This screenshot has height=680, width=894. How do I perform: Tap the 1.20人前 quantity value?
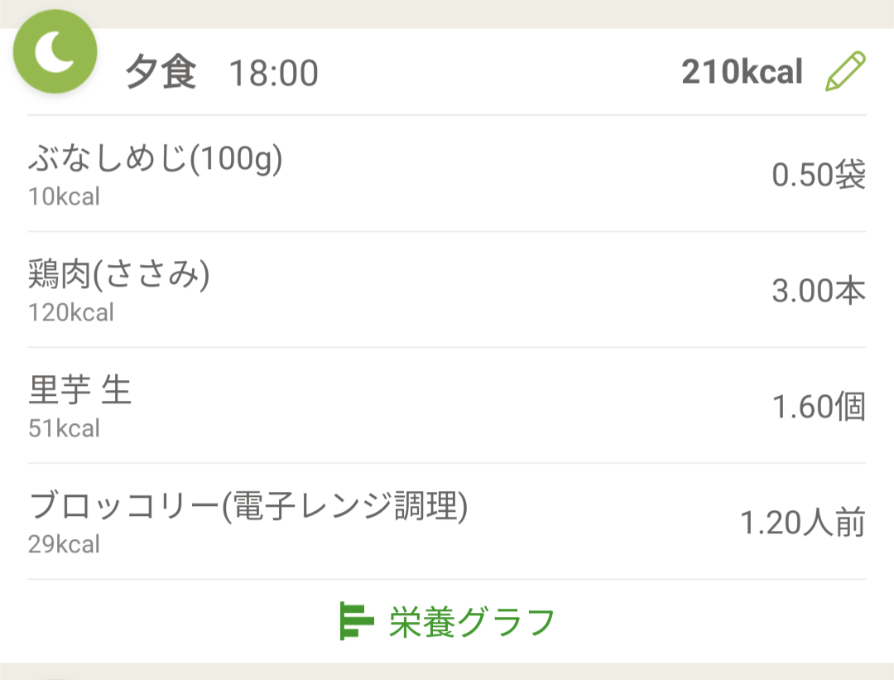(x=803, y=523)
